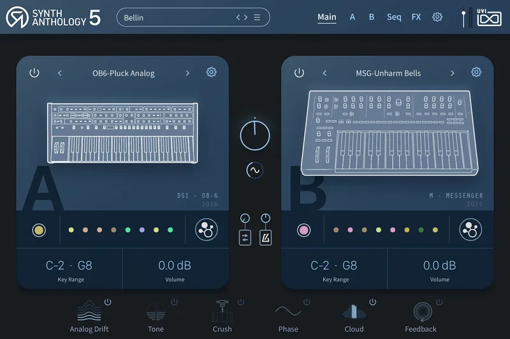Click the Tone label

click(156, 329)
